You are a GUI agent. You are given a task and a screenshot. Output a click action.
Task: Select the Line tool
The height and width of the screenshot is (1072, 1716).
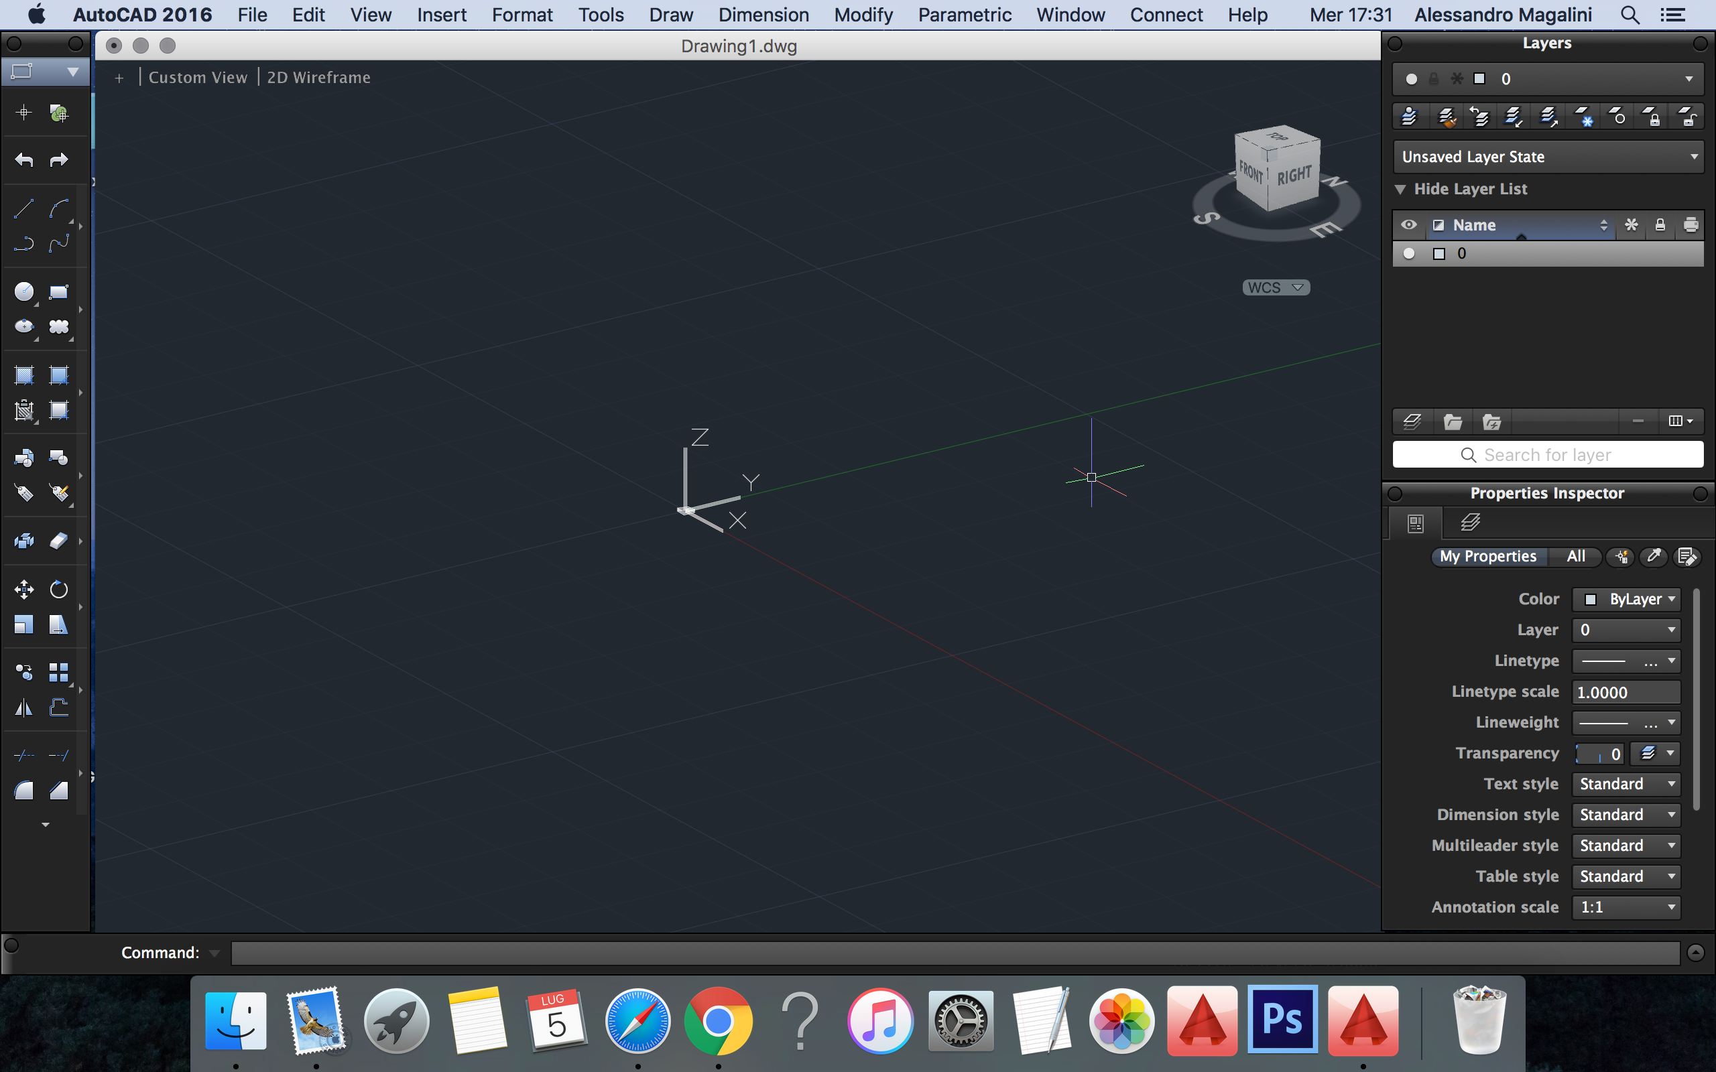(23, 209)
